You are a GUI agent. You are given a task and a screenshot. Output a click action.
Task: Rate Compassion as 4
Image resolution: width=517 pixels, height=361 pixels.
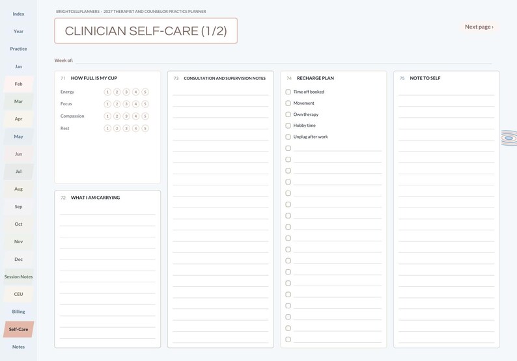135,116
